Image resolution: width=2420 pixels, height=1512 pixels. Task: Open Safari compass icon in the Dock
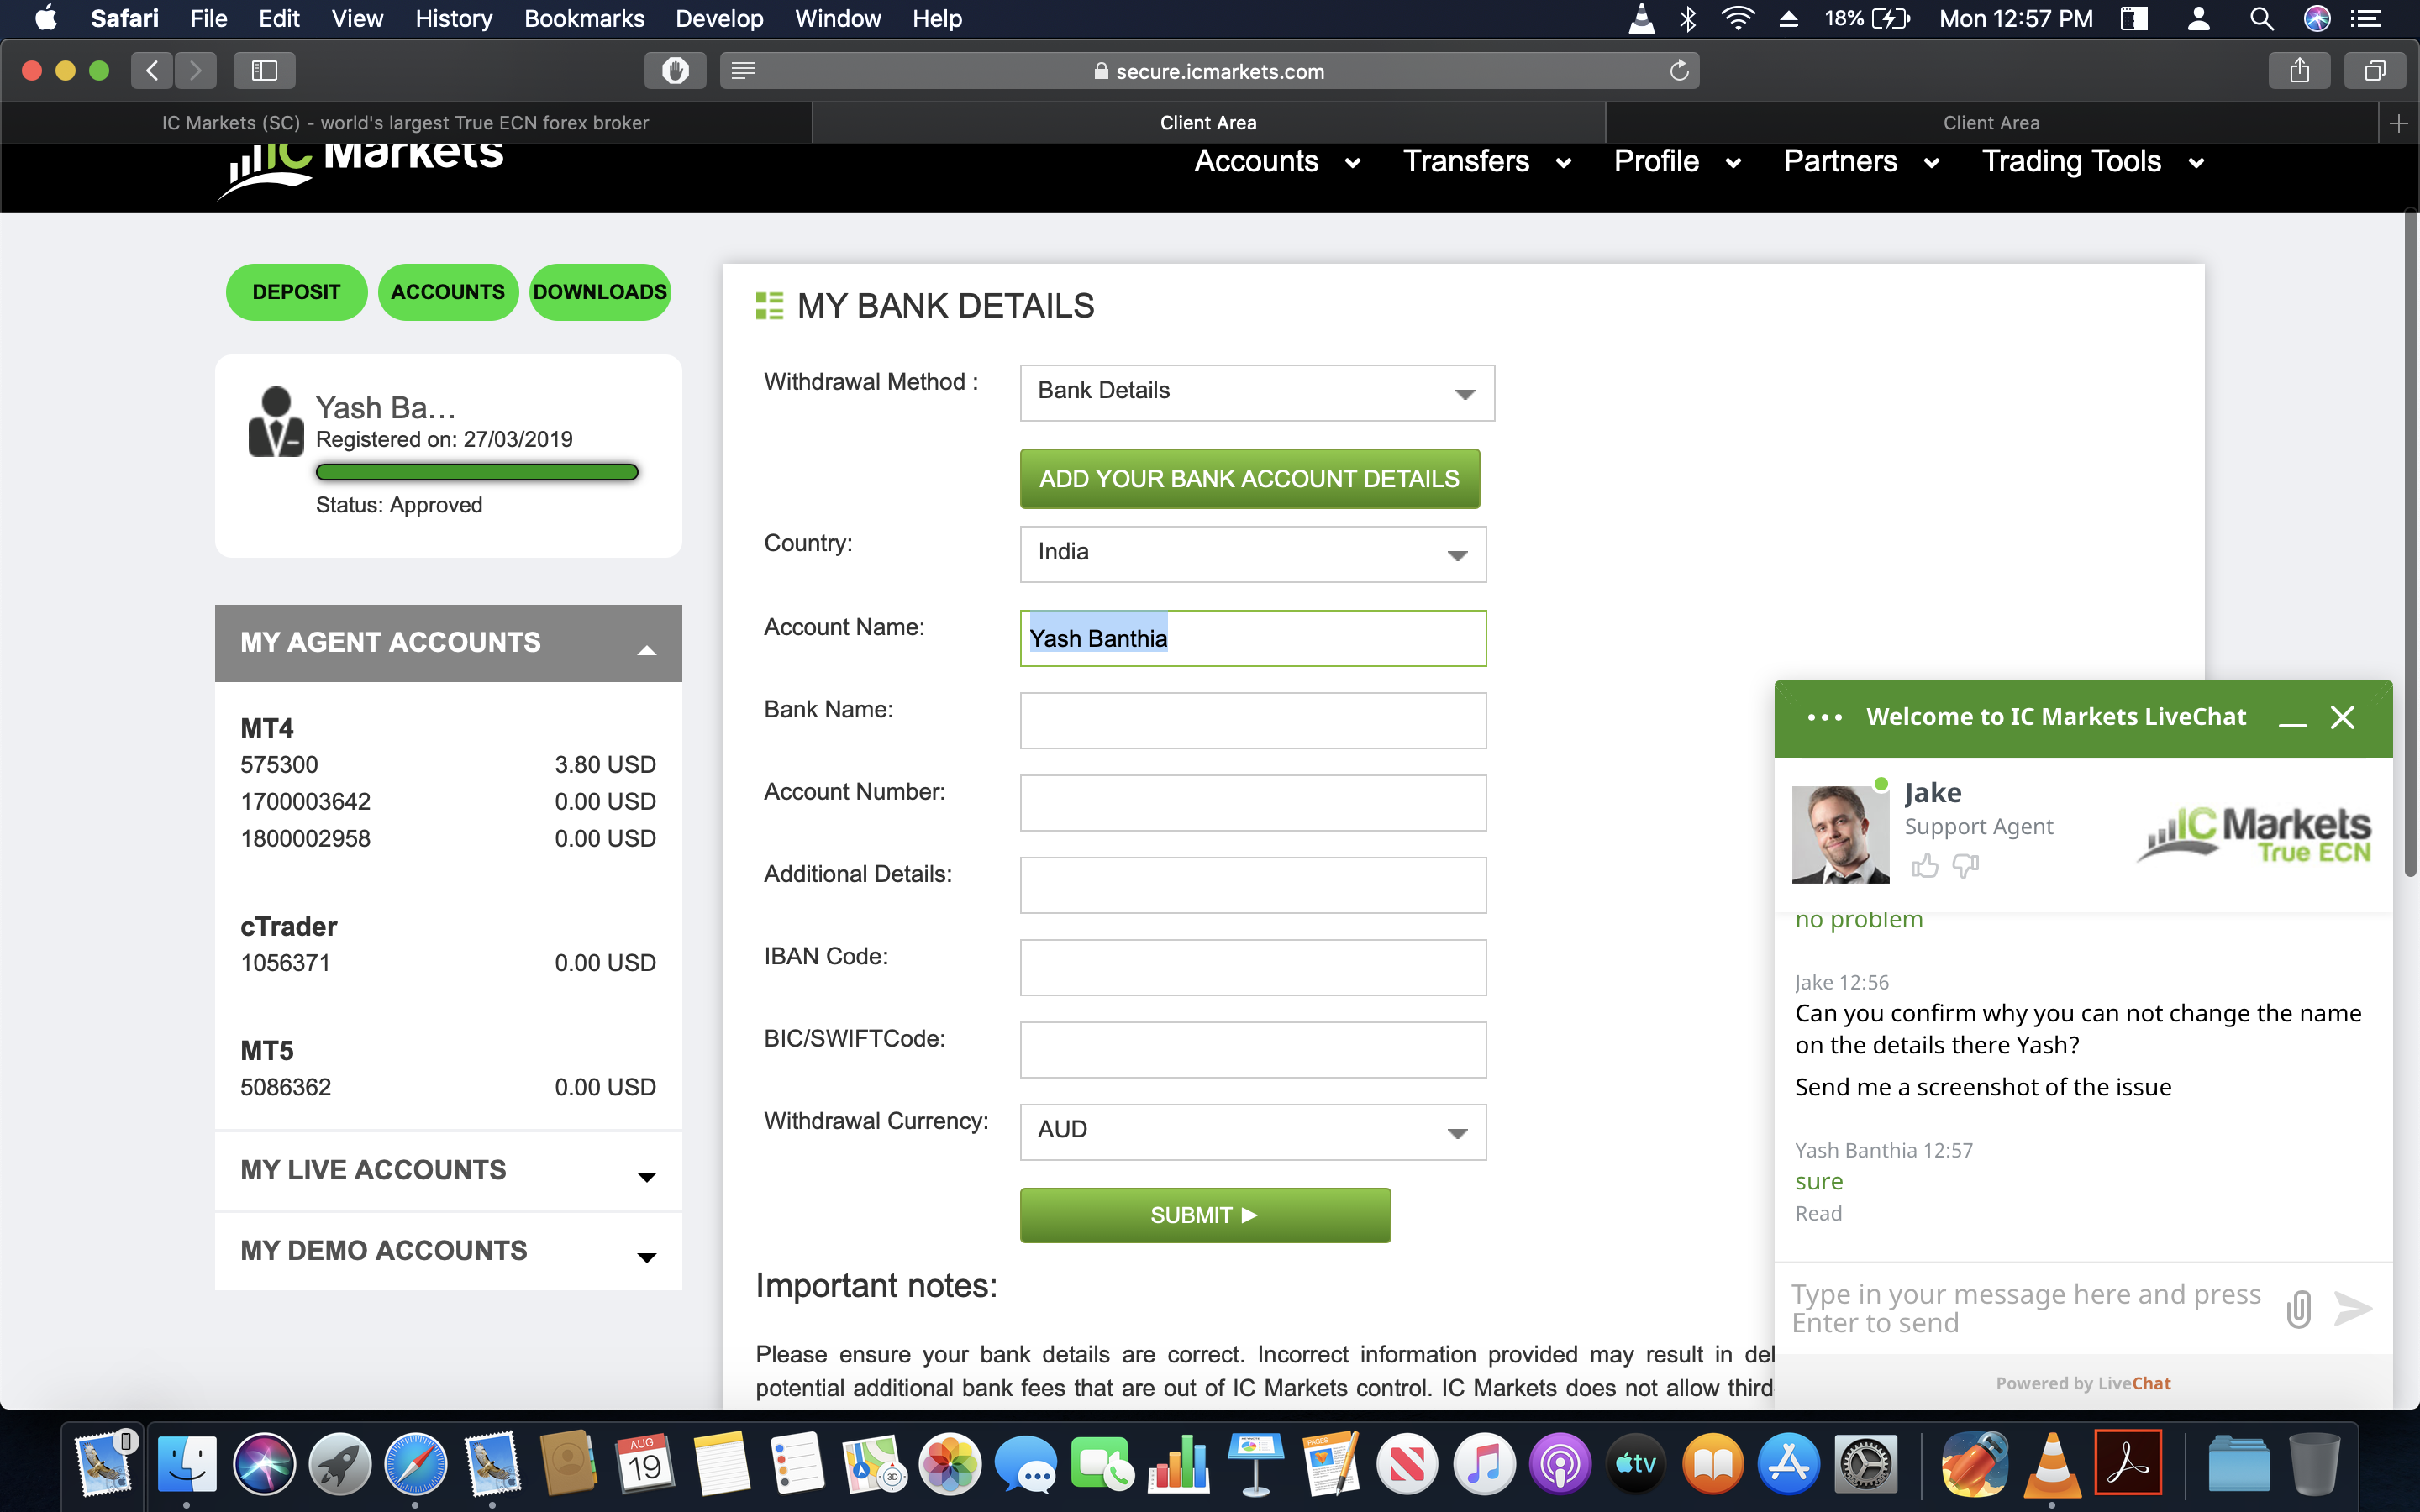coord(416,1465)
